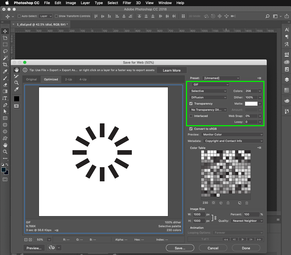
Task: Delete selected color with the trash icon
Action: click(x=247, y=203)
